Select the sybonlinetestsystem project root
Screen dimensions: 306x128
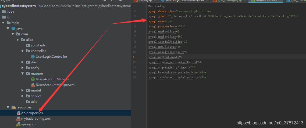19,6
